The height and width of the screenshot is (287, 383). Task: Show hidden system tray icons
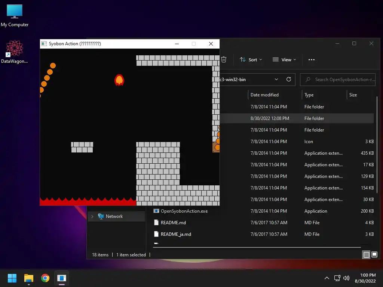click(x=327, y=278)
